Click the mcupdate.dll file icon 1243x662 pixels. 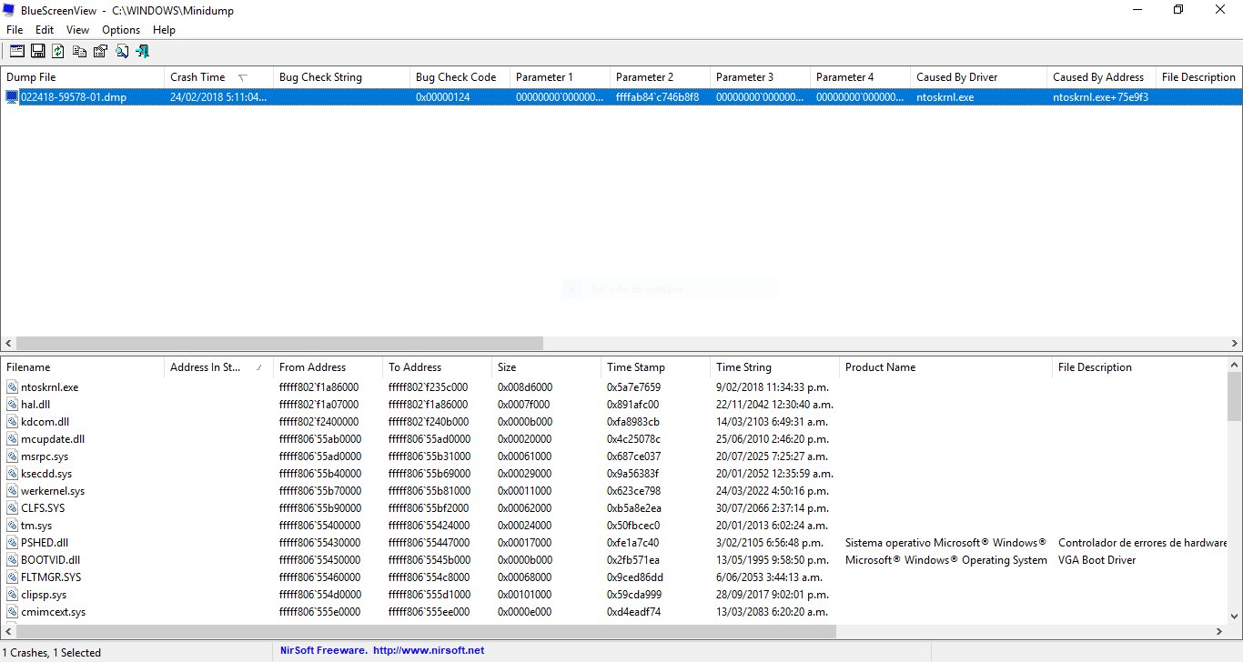pyautogui.click(x=12, y=439)
